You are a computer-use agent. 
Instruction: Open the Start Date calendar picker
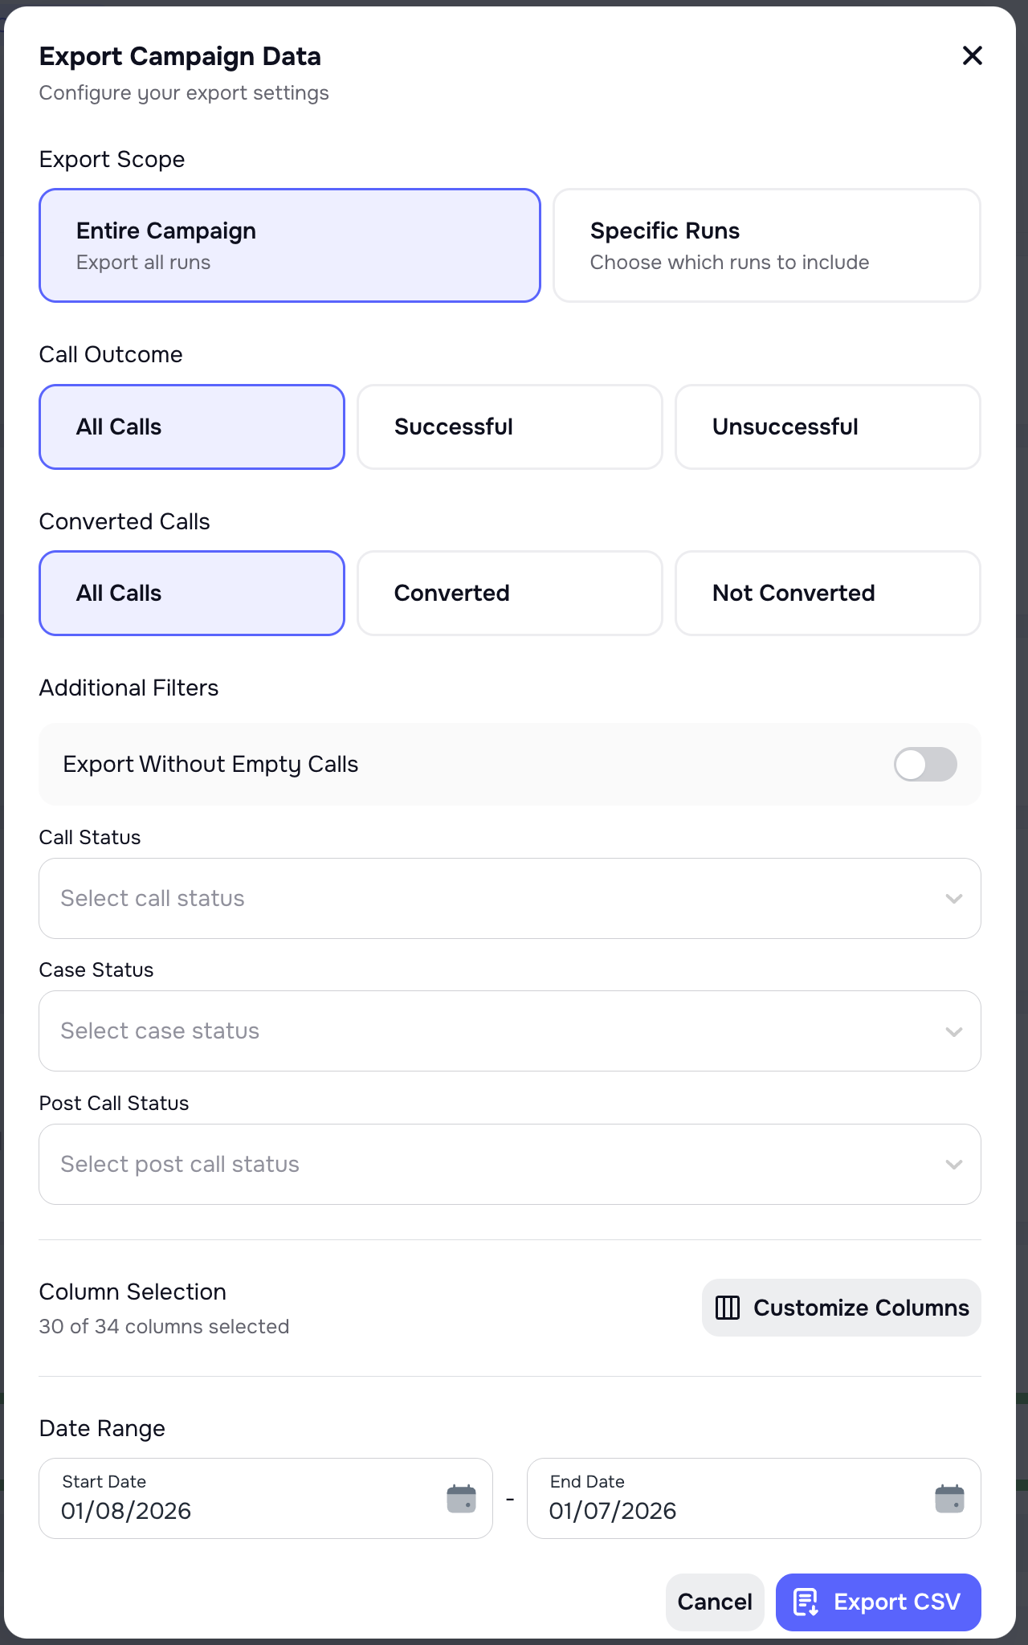[460, 1497]
